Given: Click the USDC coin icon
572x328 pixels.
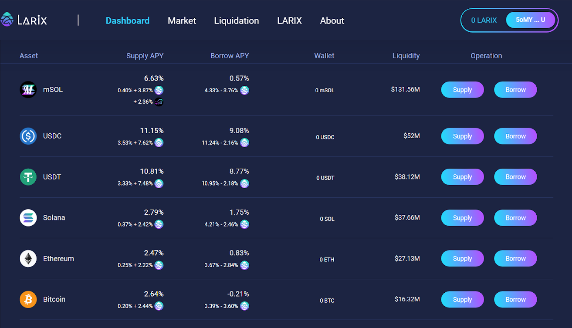Looking at the screenshot, I should click(x=28, y=136).
